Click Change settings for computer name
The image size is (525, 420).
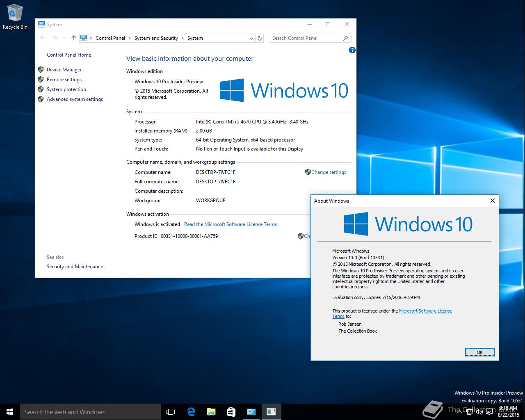(x=329, y=172)
